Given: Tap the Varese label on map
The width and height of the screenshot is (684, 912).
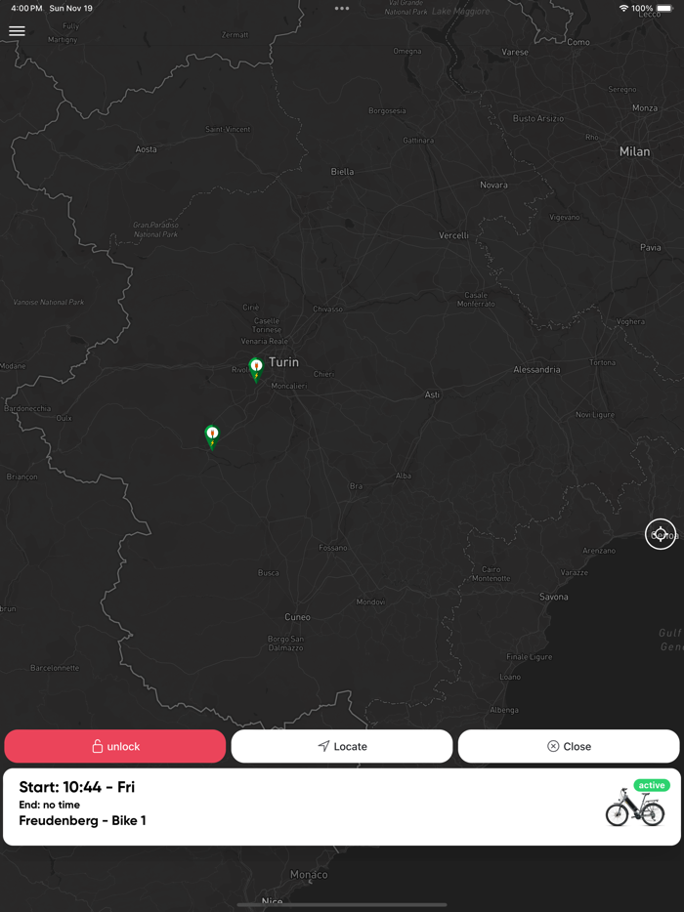Looking at the screenshot, I should [515, 52].
